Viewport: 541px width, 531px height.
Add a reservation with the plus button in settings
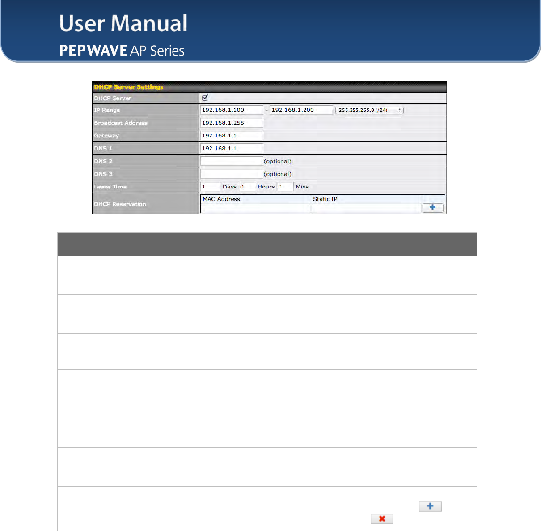[433, 207]
